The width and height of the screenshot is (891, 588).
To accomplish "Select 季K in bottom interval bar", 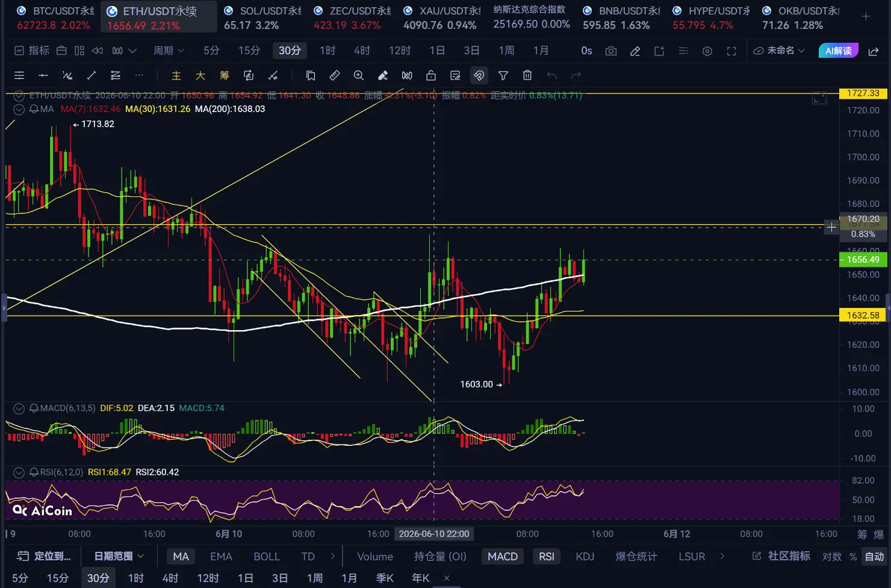I will pyautogui.click(x=385, y=578).
